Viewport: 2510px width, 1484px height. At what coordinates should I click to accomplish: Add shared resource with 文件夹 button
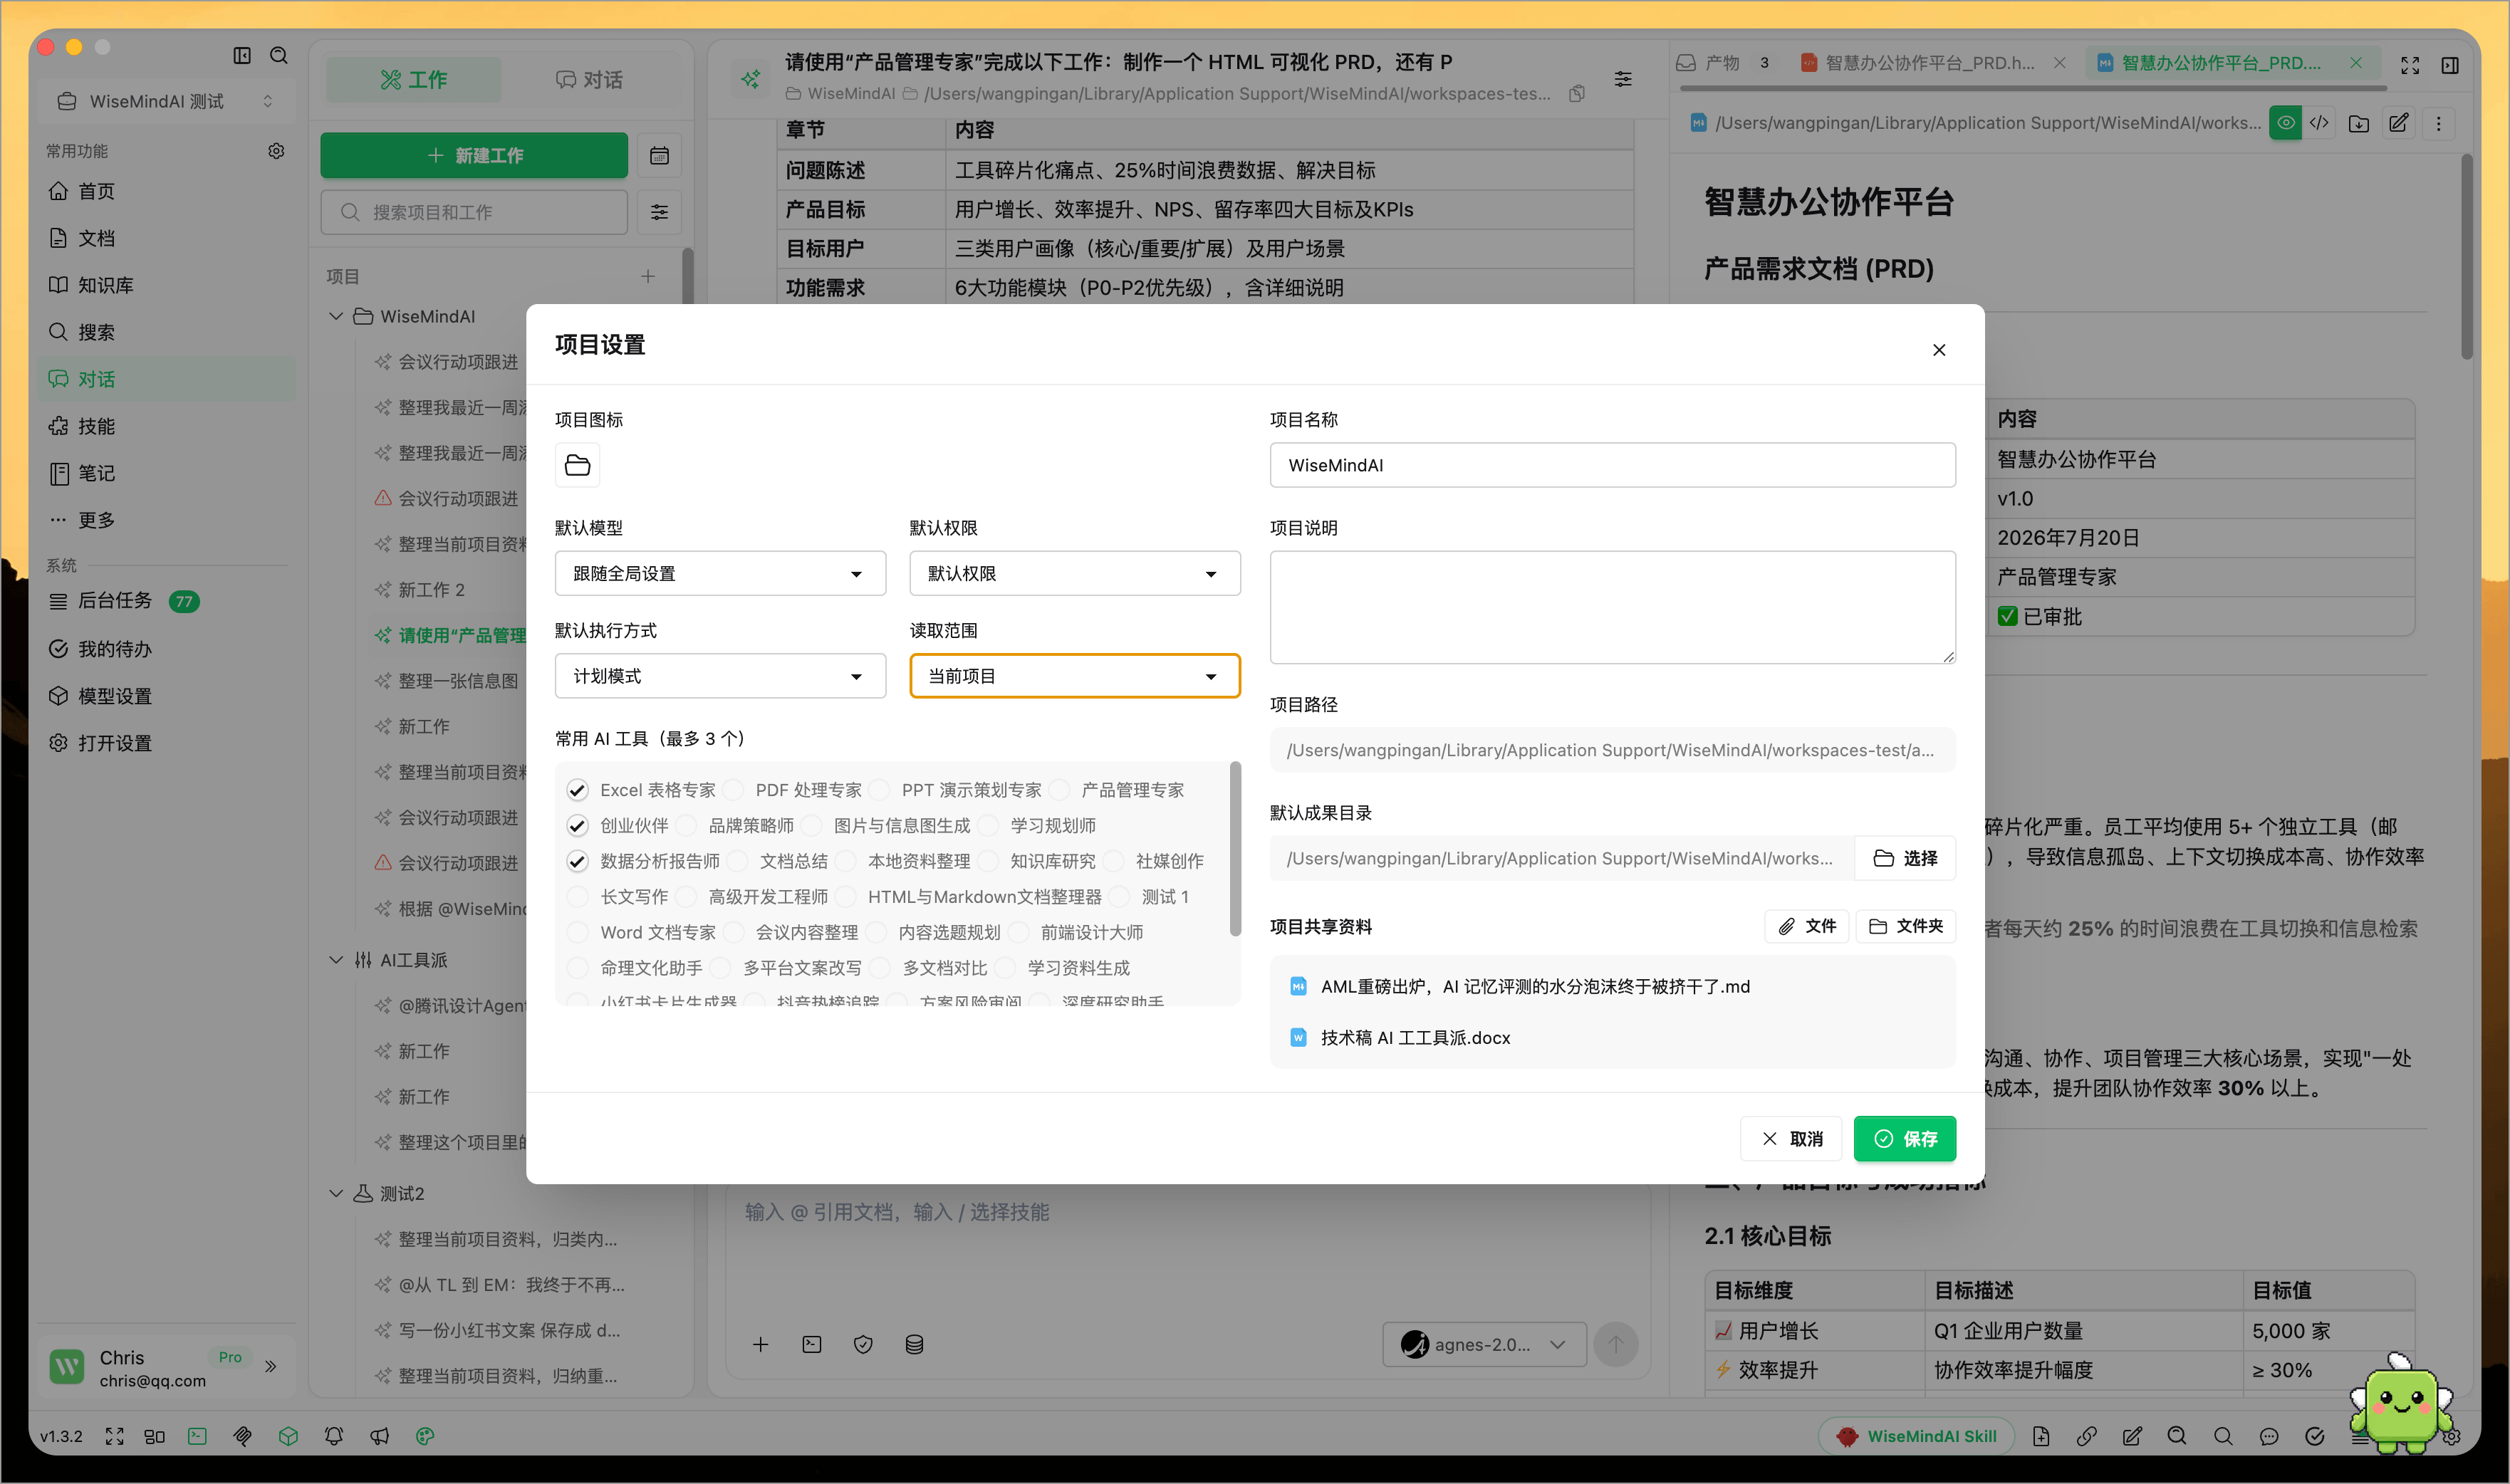pos(1906,926)
